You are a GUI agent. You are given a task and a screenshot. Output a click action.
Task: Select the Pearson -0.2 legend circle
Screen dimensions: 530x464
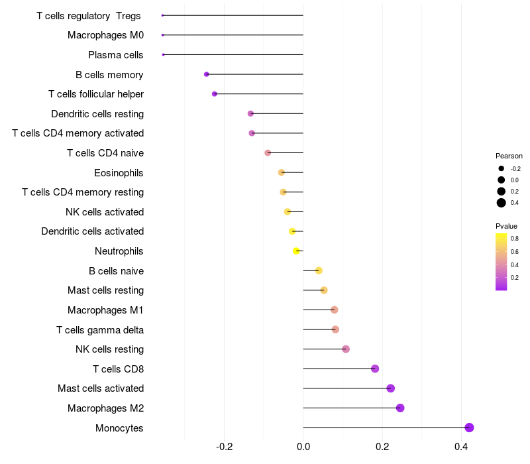[502, 168]
